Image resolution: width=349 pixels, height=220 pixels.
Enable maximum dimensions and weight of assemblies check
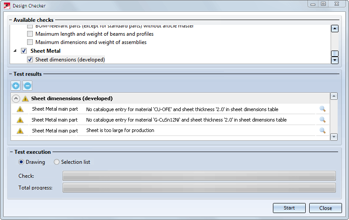click(x=30, y=42)
